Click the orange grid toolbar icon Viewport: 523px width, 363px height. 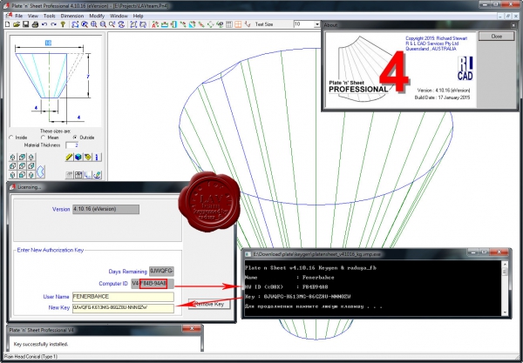point(238,24)
